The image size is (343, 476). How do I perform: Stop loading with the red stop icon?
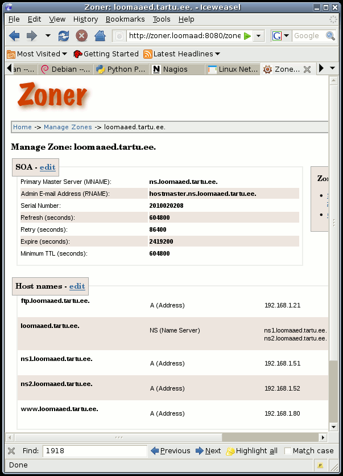point(81,36)
